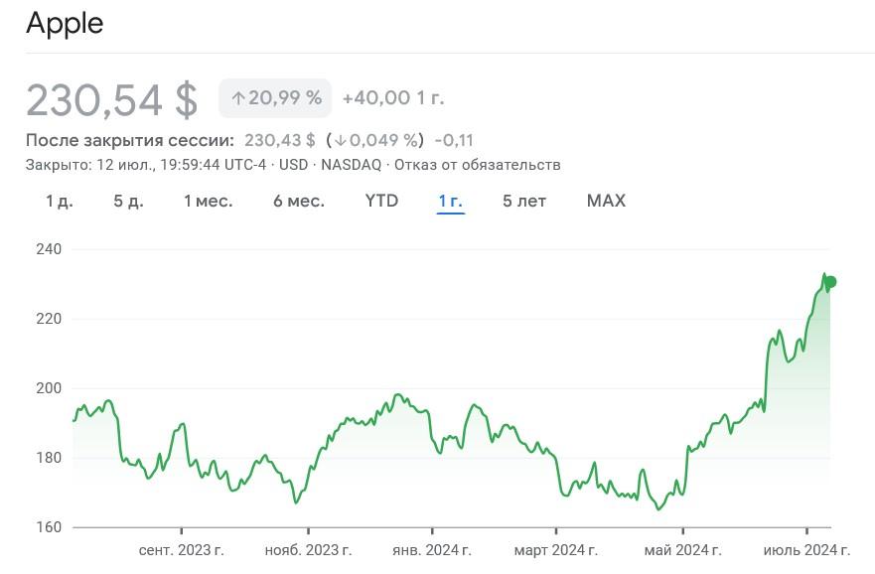Show the MAX range chart
Screen dimensions: 875x574
(606, 201)
